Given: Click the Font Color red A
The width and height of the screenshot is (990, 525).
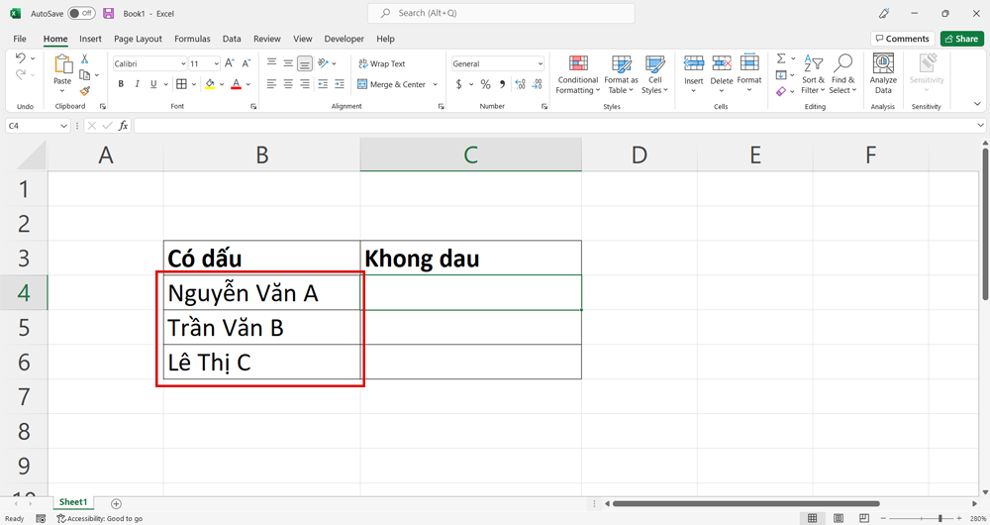Looking at the screenshot, I should click(x=237, y=84).
